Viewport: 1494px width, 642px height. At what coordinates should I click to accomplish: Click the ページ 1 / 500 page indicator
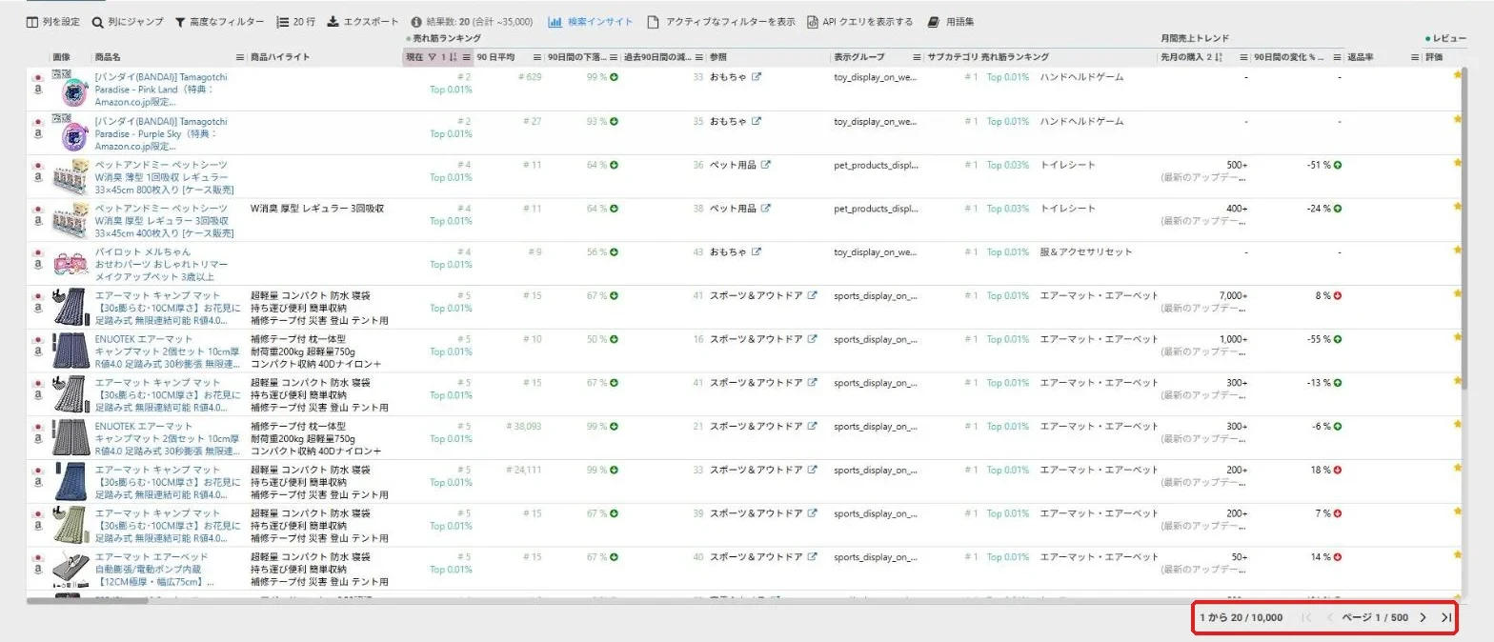pyautogui.click(x=1375, y=617)
